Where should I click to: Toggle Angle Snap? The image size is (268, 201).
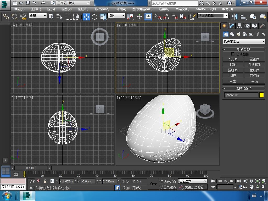click(166, 16)
